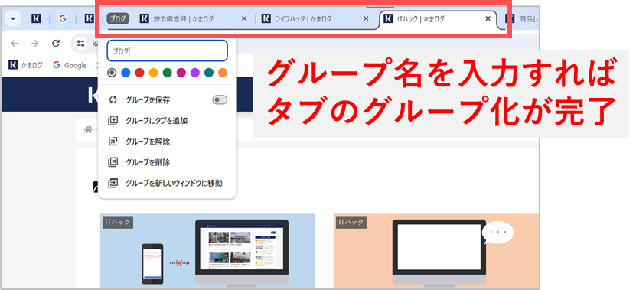Open the Google bookmark
Viewport: 636px width, 290px height.
[x=70, y=65]
